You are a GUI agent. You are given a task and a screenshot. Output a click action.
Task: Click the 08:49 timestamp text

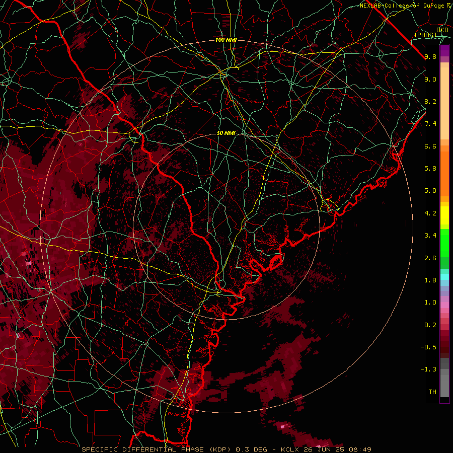[x=360, y=449]
